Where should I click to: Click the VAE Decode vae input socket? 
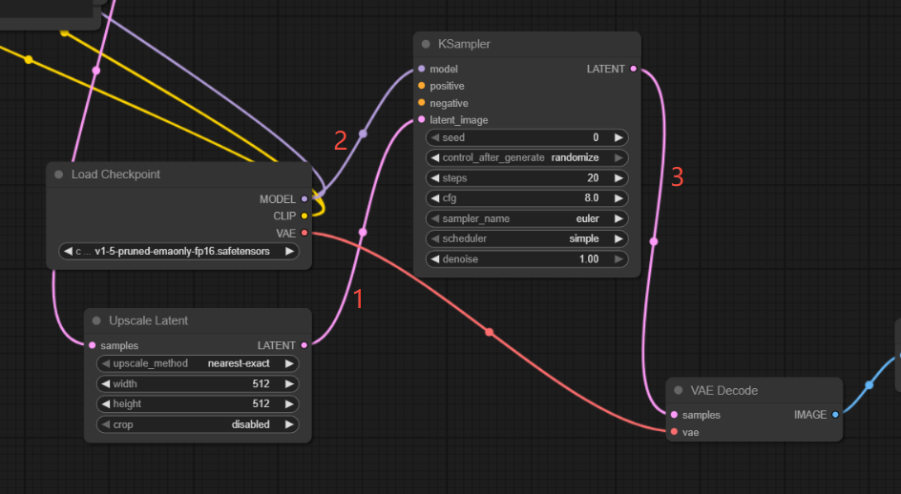click(x=674, y=432)
